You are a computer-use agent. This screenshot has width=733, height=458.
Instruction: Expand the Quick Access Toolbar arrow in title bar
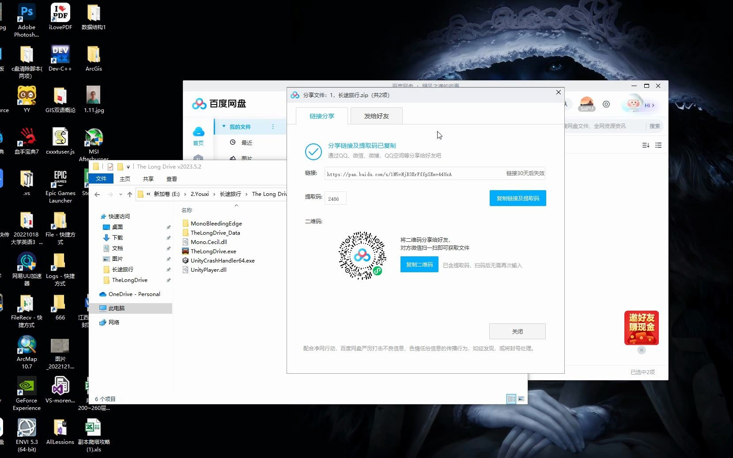[x=128, y=167]
